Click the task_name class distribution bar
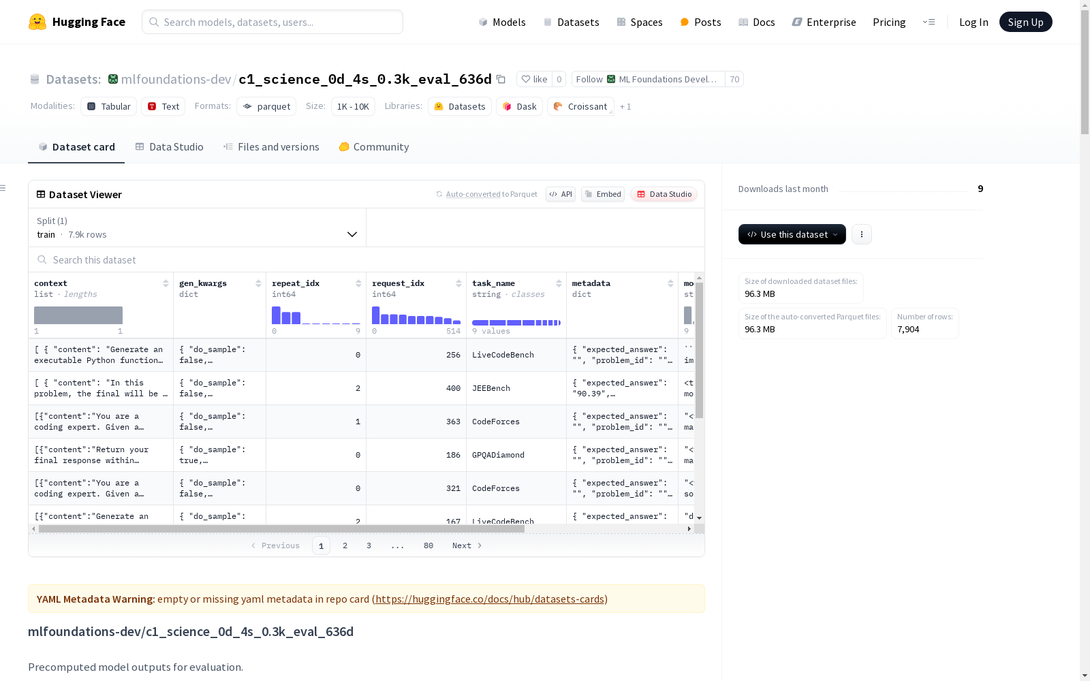 point(516,323)
